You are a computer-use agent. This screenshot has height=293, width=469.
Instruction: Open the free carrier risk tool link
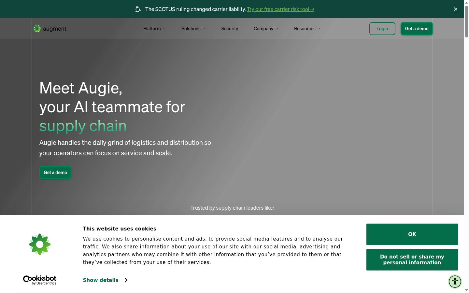(280, 9)
